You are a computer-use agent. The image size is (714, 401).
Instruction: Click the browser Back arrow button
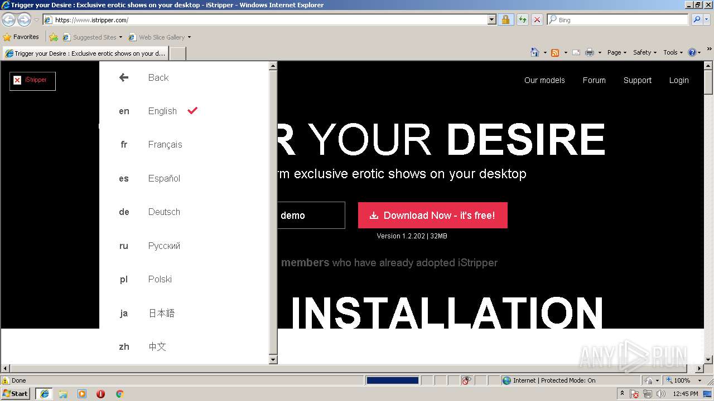click(9, 20)
